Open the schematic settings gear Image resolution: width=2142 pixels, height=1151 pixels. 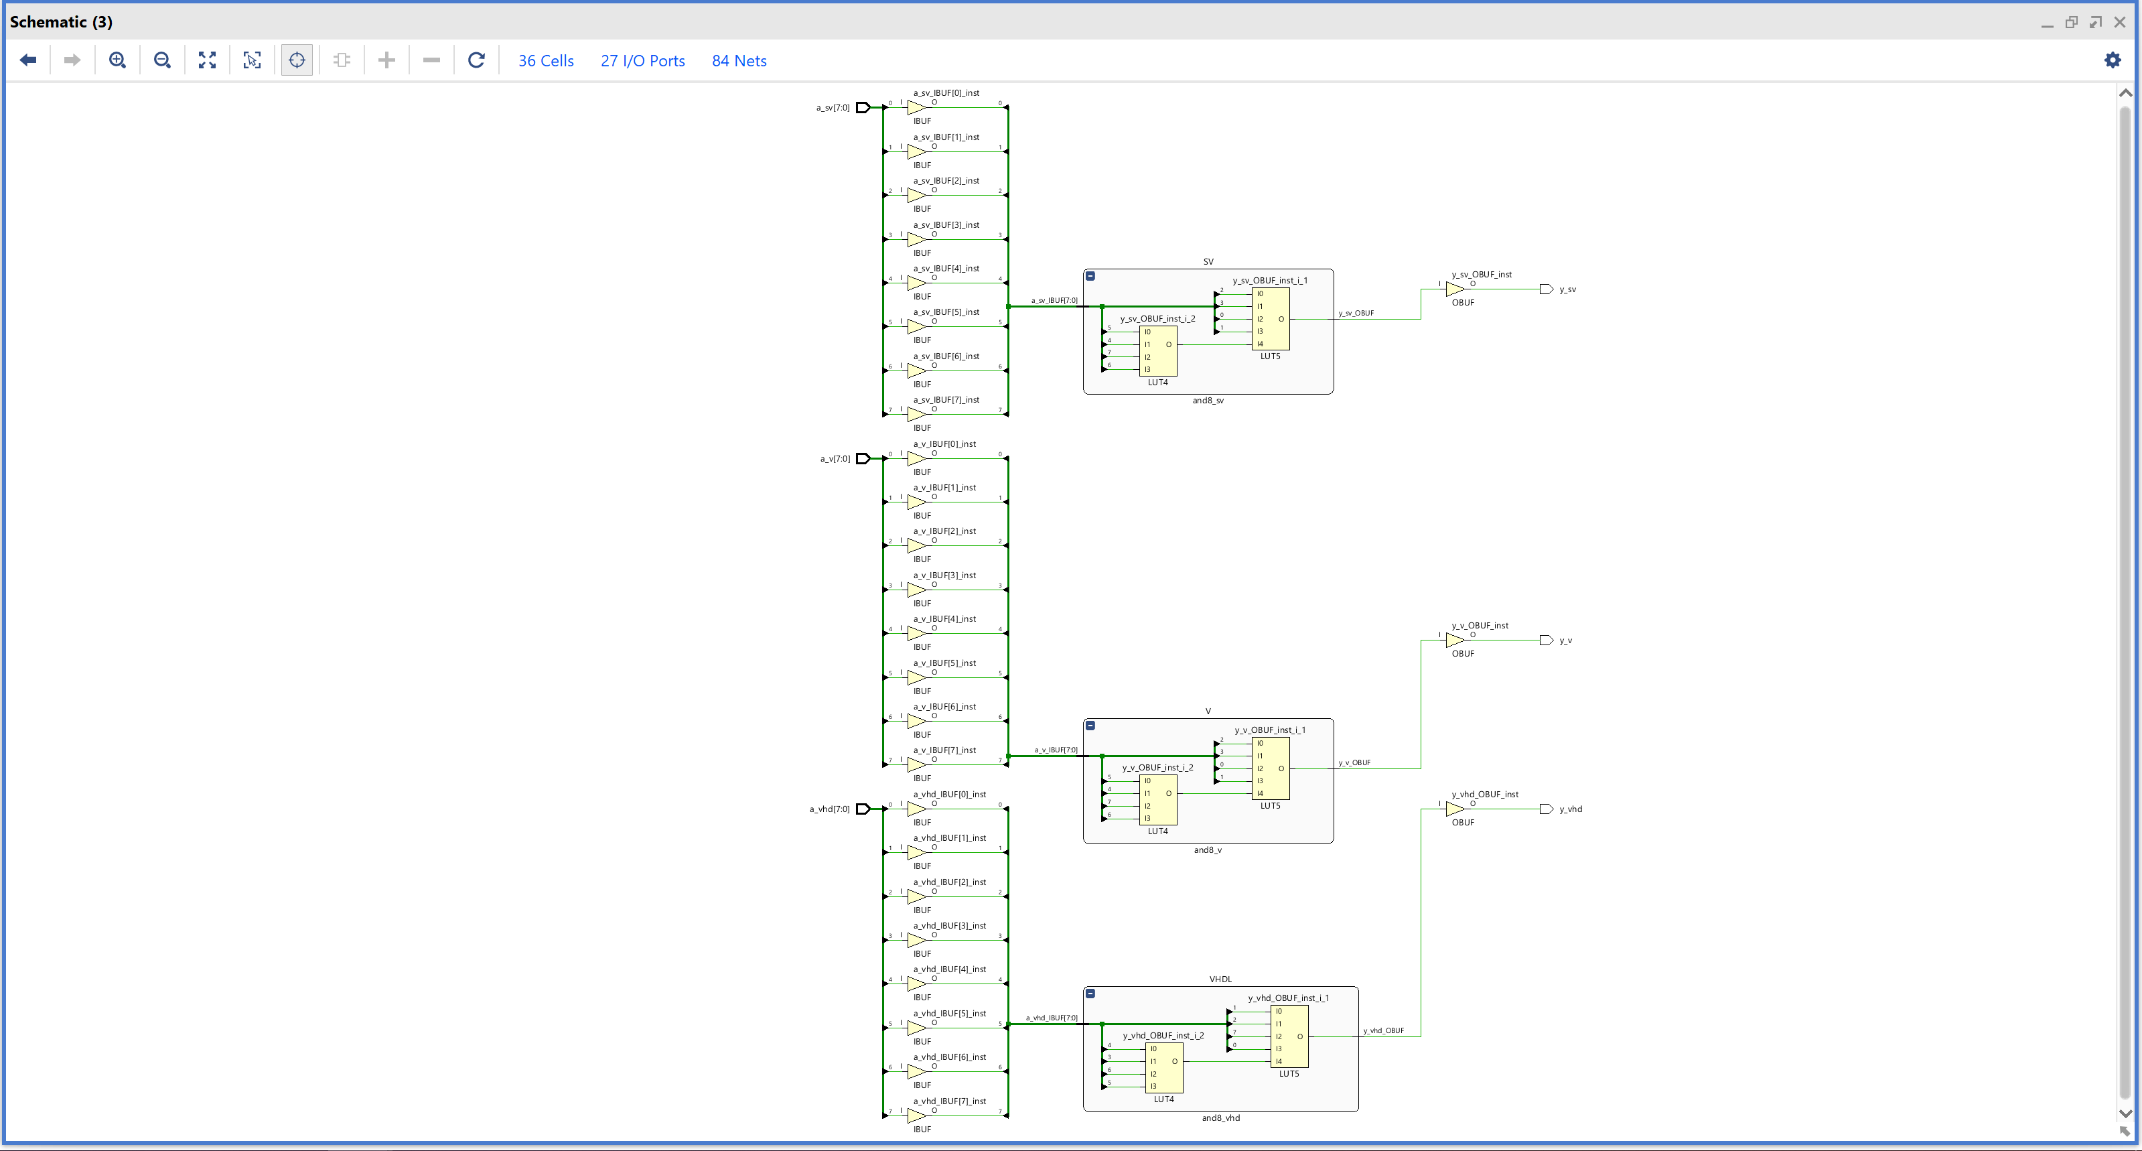[x=2112, y=60]
